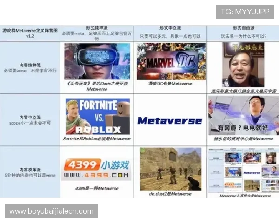Image resolution: width=279 pixels, height=223 pixels.
Task: Click caption 混元形意太极门顾名思义是元宇宙
Action: click(244, 91)
